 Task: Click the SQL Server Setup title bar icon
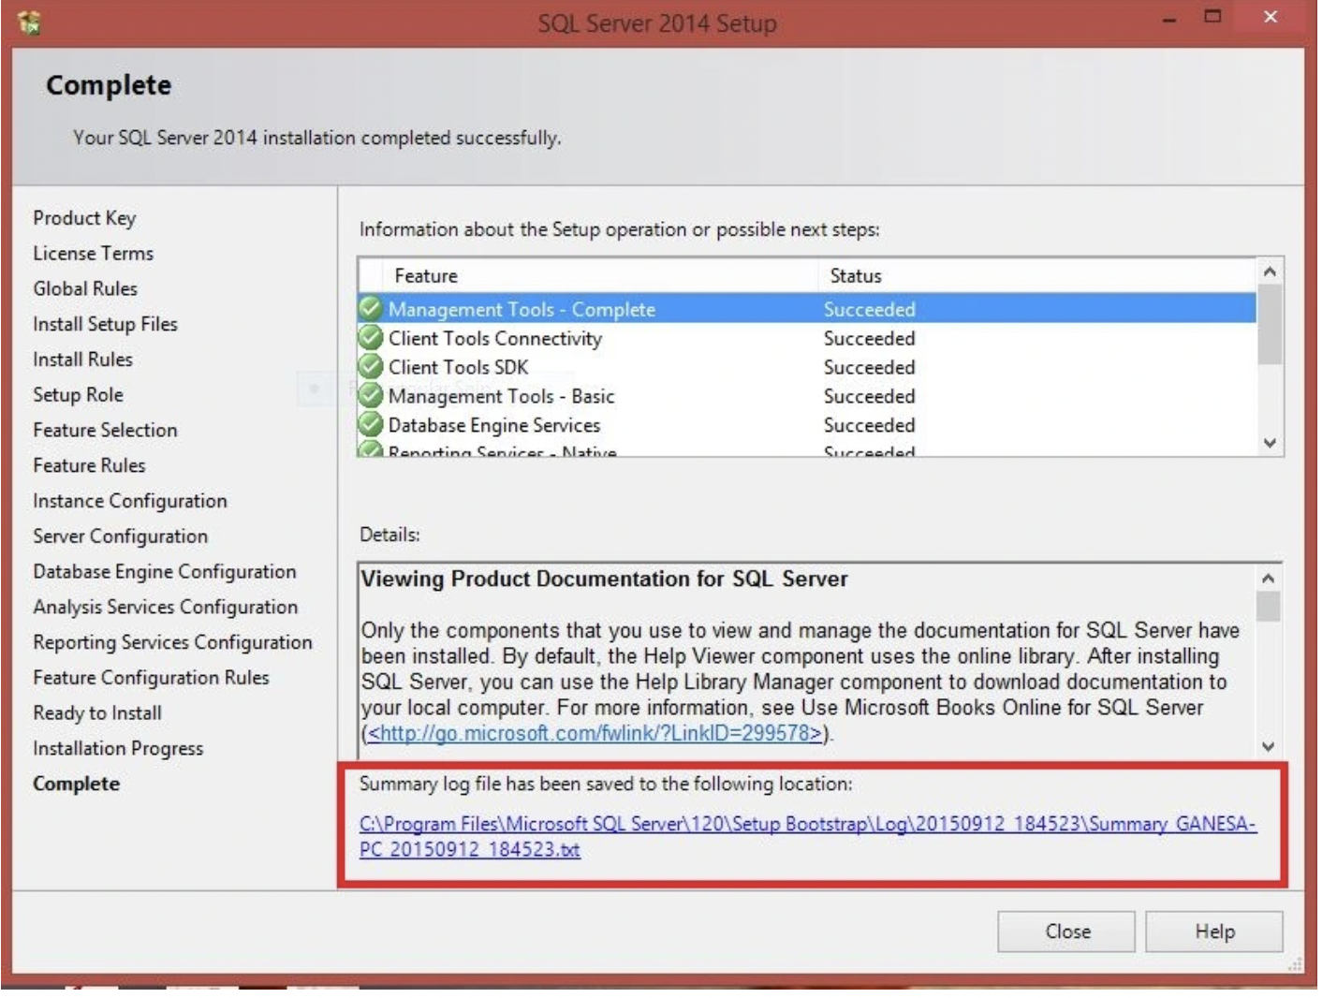29,22
